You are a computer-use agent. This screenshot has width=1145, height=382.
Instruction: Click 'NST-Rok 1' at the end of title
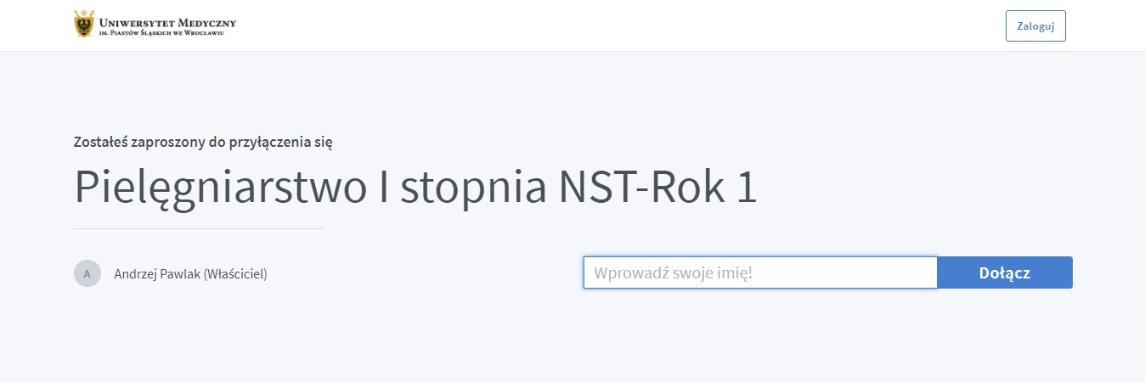(657, 188)
